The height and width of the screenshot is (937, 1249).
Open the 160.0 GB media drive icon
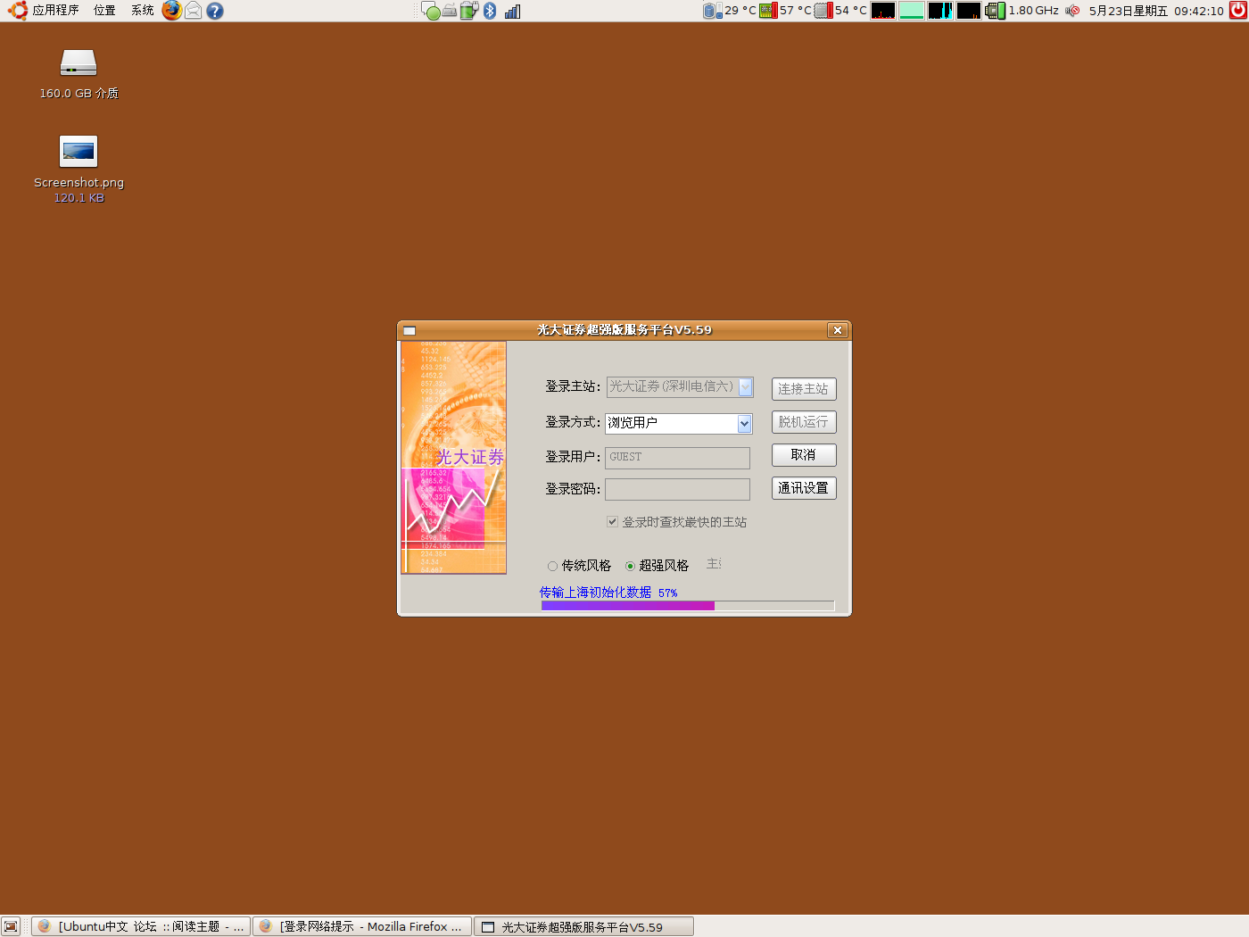[79, 73]
